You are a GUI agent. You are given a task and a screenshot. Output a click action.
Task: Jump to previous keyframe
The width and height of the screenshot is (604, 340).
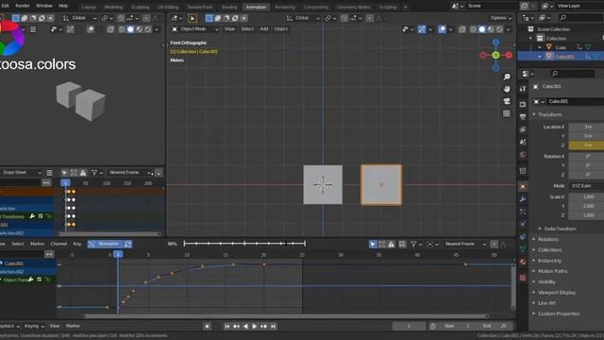(237, 326)
